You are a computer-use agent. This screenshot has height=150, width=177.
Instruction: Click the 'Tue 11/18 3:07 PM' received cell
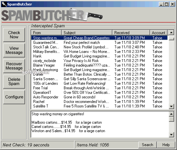click(x=130, y=43)
